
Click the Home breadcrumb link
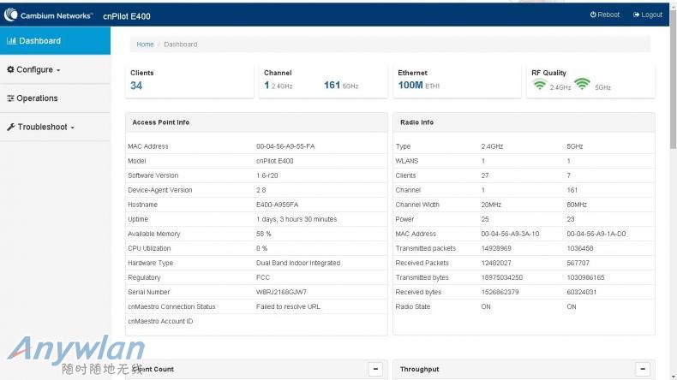pos(145,45)
